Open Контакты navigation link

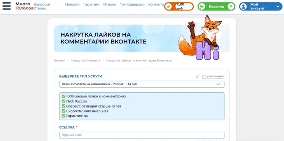click(x=156, y=5)
